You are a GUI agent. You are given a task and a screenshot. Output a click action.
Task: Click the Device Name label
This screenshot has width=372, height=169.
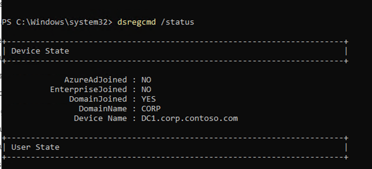[x=100, y=118]
